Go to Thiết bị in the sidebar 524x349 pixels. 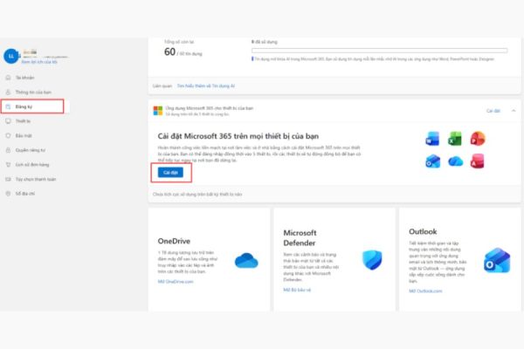[x=24, y=121]
